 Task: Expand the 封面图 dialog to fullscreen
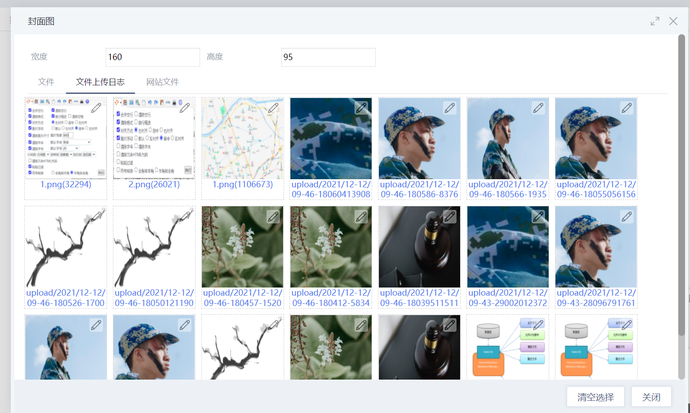(655, 21)
